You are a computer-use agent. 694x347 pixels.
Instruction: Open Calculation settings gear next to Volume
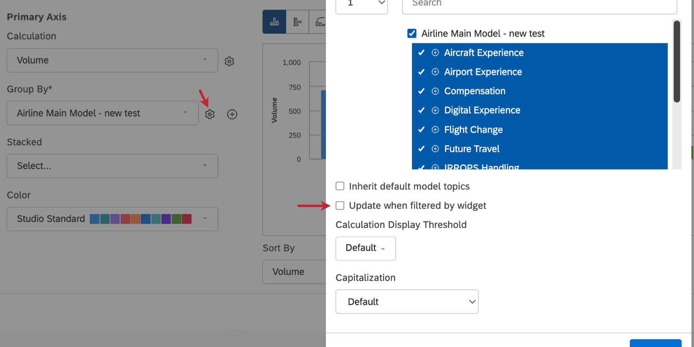[229, 61]
